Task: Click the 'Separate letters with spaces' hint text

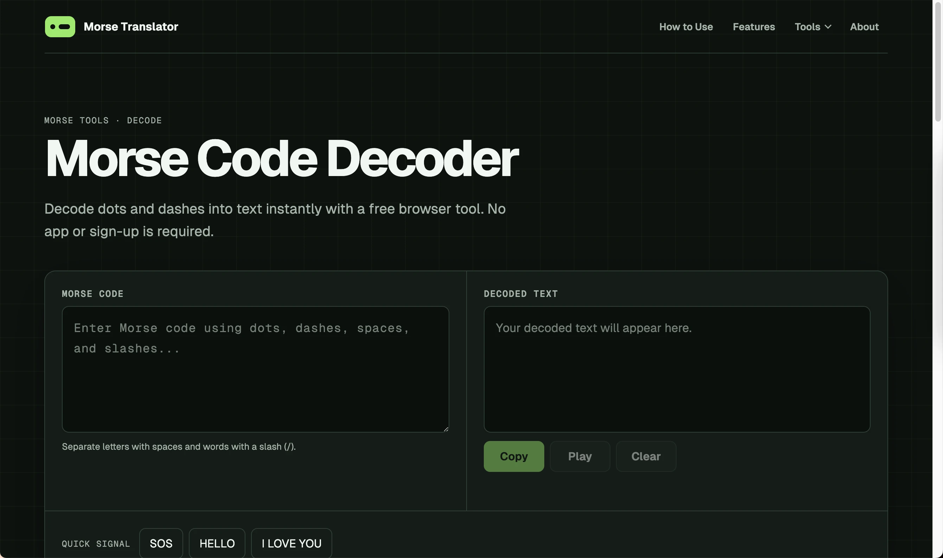Action: click(179, 446)
